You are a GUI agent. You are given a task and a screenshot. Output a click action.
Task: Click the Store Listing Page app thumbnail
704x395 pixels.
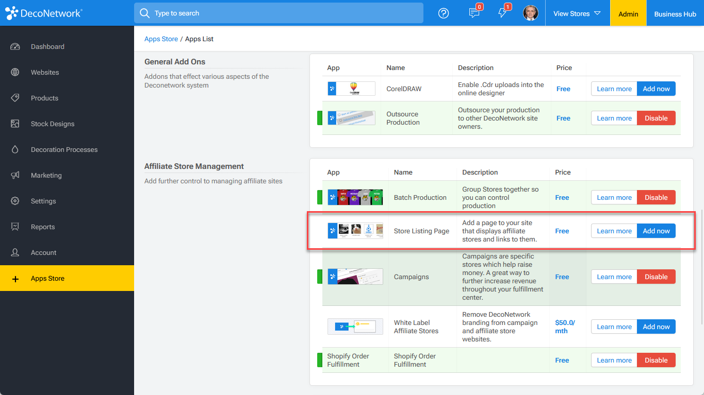(355, 231)
